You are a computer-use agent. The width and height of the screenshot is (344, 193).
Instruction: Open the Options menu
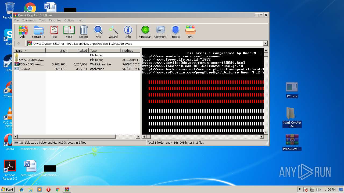(x=69, y=20)
